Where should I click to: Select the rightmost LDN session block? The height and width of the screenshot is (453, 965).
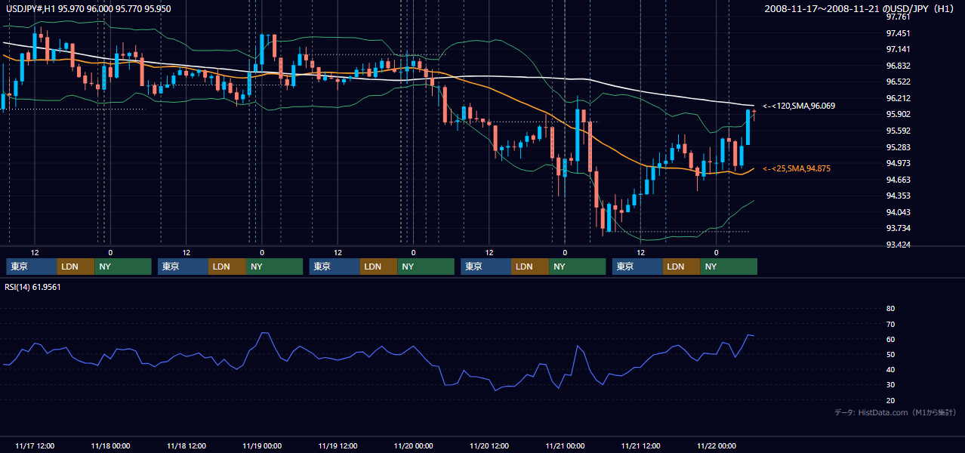(682, 267)
